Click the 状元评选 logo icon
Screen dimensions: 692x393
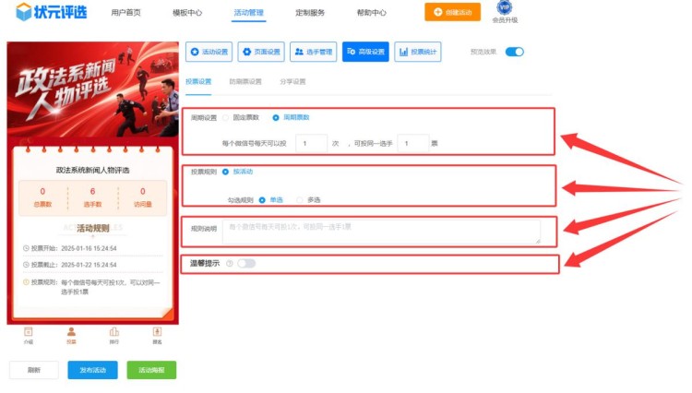(x=24, y=12)
